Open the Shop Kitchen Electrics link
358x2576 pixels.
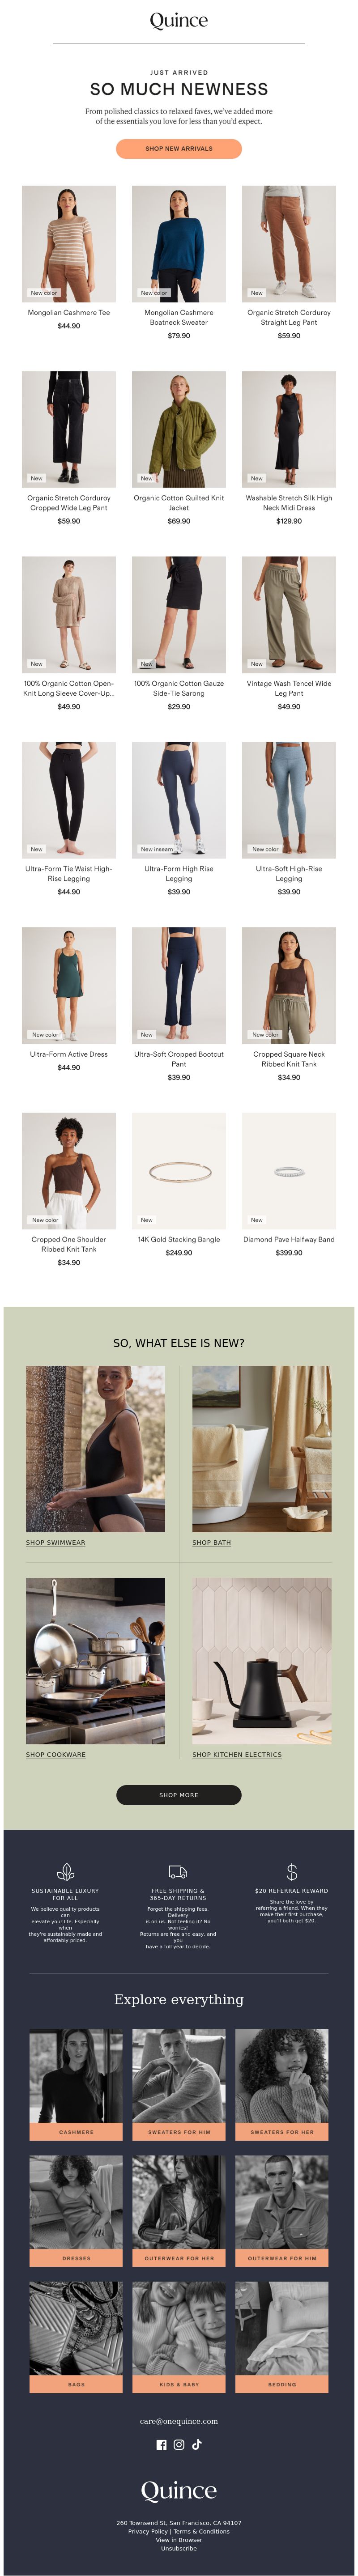click(237, 1754)
